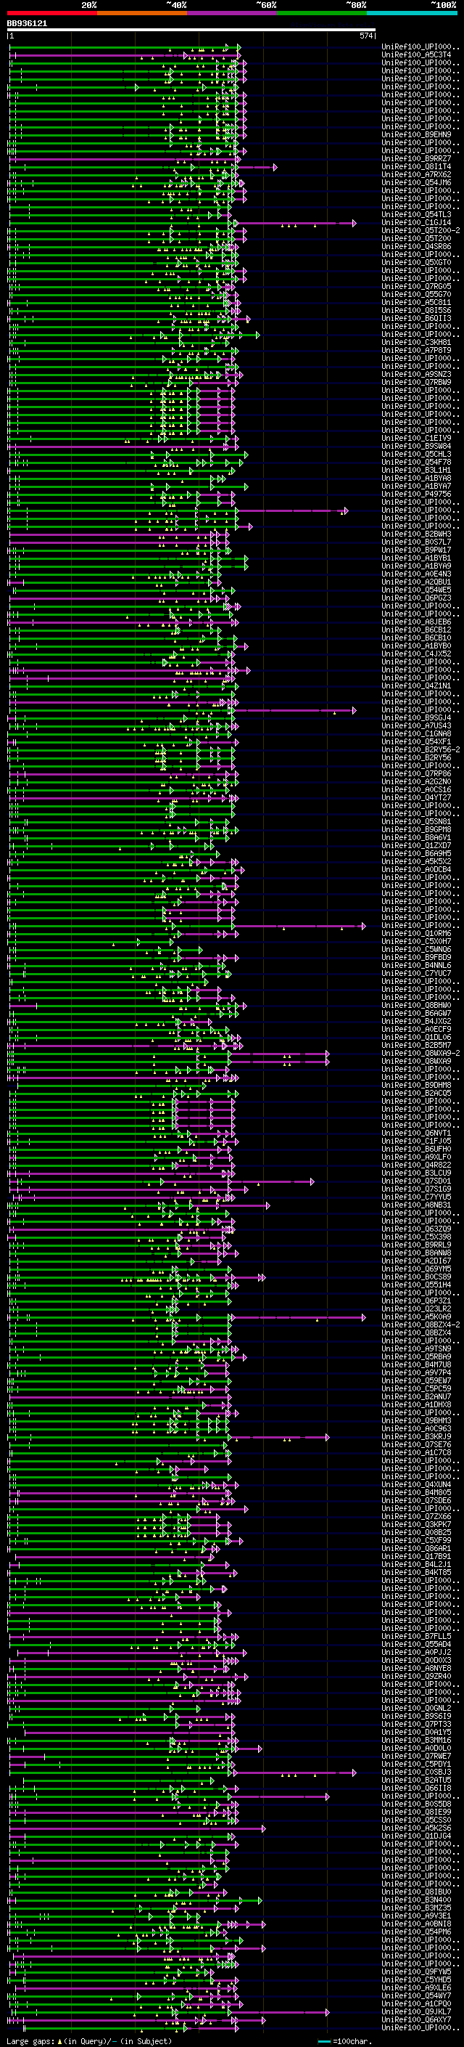Open hit UniRef100_A7RX62

coord(416,175)
